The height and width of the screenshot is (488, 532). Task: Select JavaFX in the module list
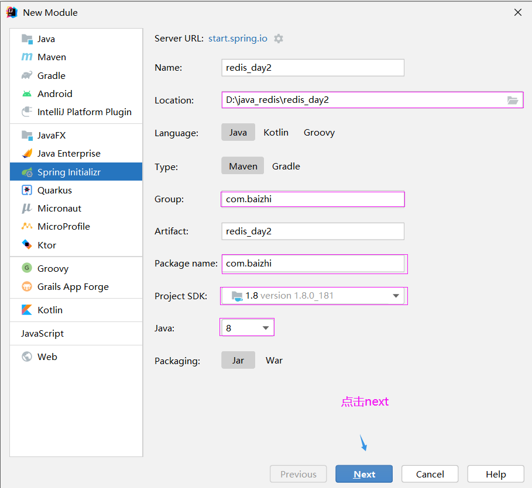point(76,135)
